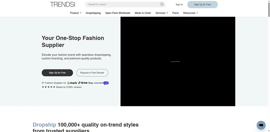Click "Based on 3,200+ reviews" text
The width and height of the screenshot is (270, 132).
[69, 87]
